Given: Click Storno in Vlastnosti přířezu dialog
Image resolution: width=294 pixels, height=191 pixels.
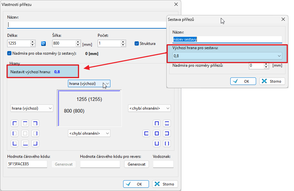Looking at the screenshot, I should 165,184.
